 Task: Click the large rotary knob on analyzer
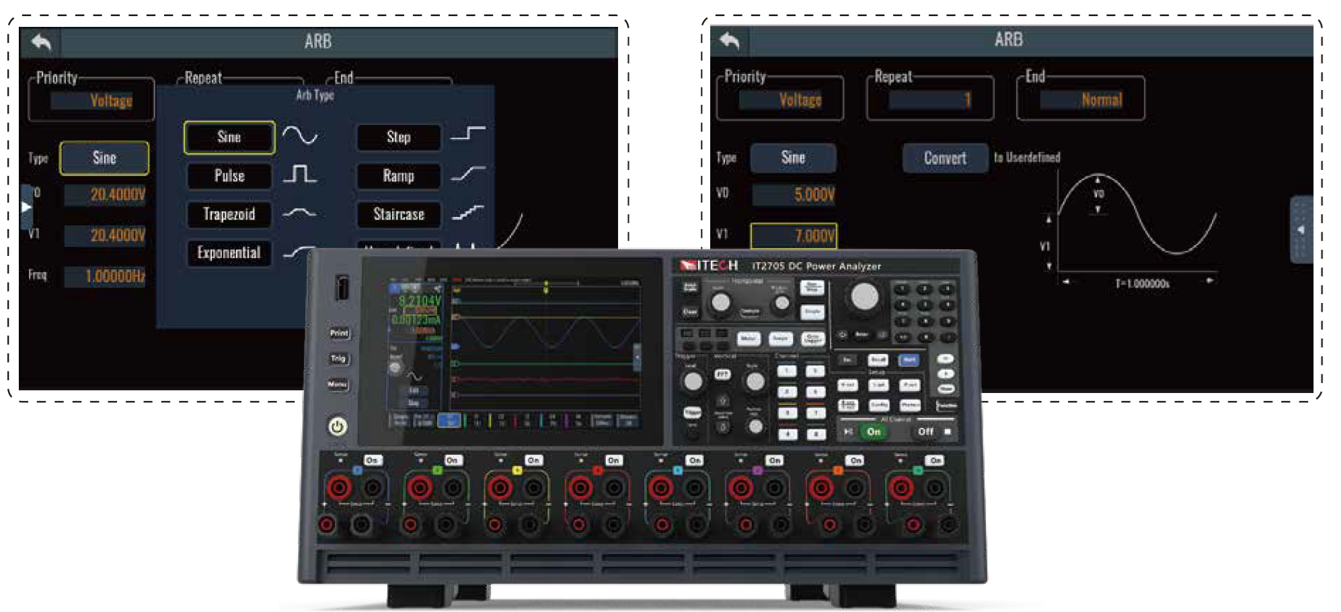864,296
